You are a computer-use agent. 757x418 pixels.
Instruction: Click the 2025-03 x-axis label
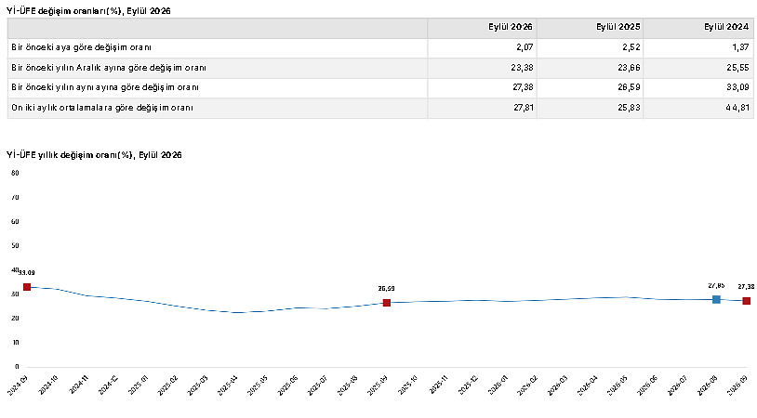coord(197,385)
